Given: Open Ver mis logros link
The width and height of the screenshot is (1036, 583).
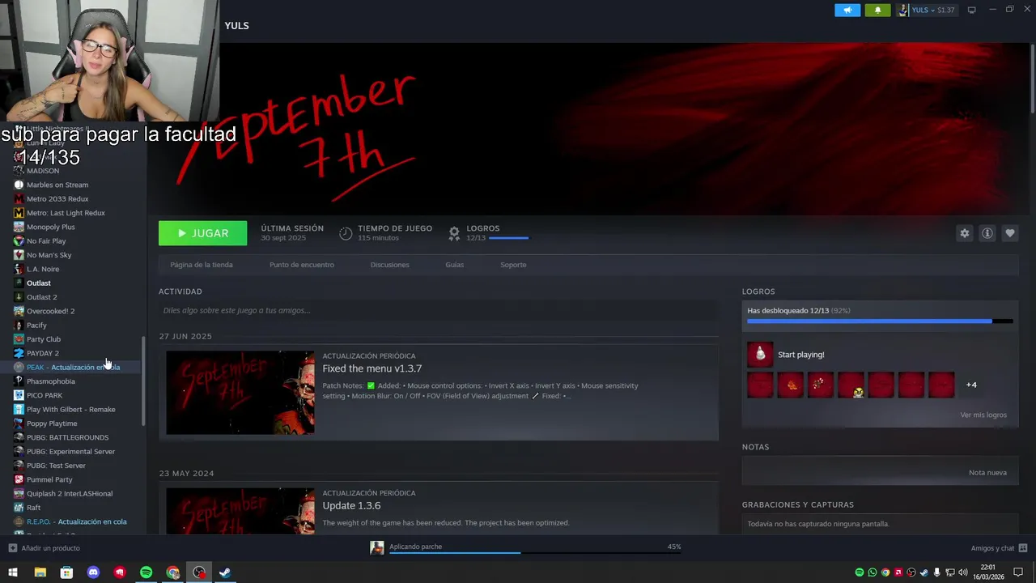Looking at the screenshot, I should (983, 415).
